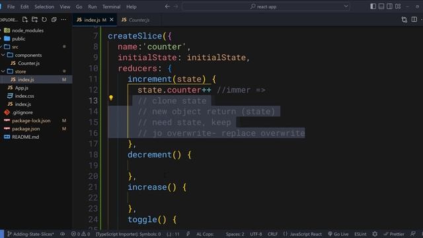
Task: Open the File menu
Action: [11, 7]
